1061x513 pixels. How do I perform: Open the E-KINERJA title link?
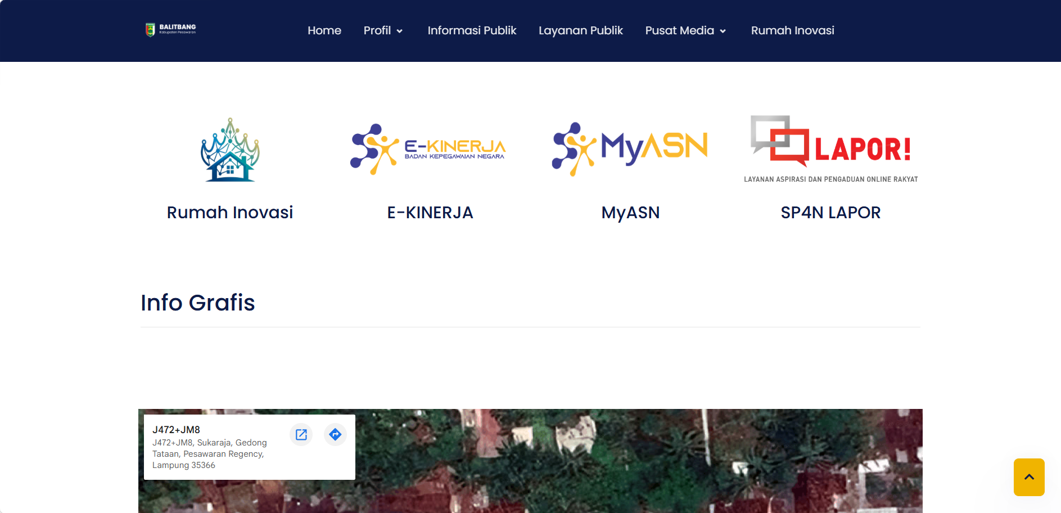(430, 213)
